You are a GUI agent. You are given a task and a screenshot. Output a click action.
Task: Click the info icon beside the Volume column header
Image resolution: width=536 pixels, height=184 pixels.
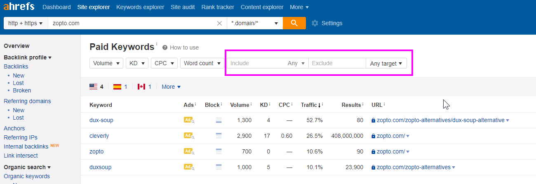(x=251, y=104)
